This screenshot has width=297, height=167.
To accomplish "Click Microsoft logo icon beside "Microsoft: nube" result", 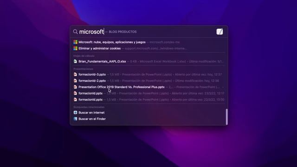I will [x=75, y=42].
